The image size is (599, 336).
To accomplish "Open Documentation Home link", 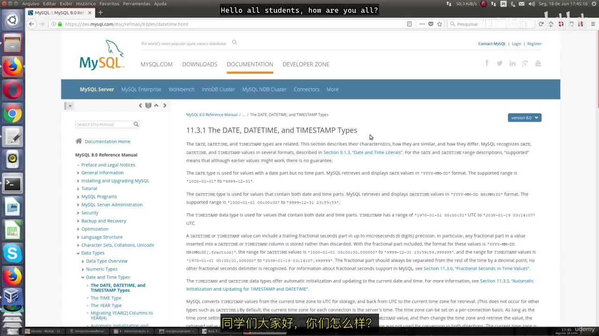I will coord(108,141).
